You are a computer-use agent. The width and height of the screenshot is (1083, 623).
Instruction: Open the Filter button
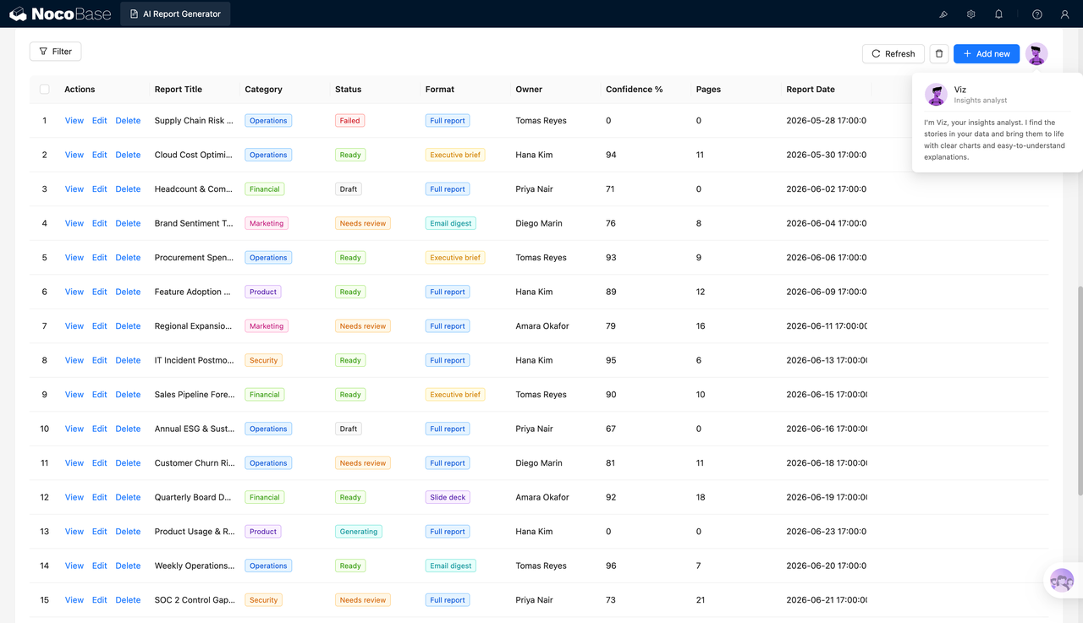click(x=56, y=52)
